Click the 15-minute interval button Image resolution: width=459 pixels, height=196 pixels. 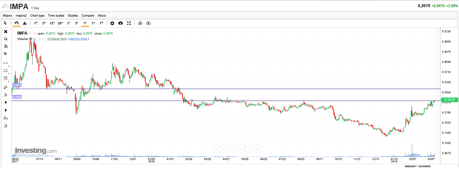[52, 23]
